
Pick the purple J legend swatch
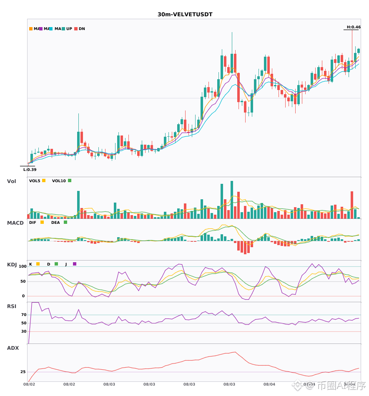pyautogui.click(x=75, y=264)
